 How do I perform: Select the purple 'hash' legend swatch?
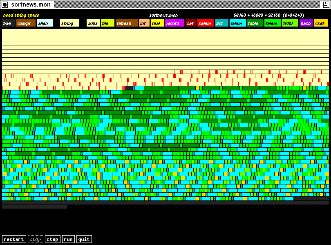coord(306,23)
